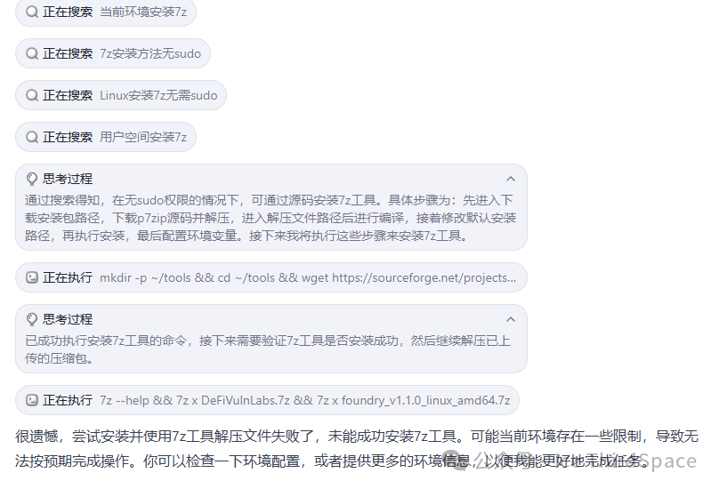The image size is (719, 489).
Task: View the mkdir -p ~/tools command execution
Action: pos(271,277)
